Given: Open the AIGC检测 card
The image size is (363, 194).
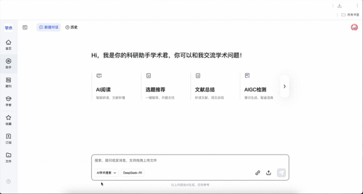Looking at the screenshot, I should tap(259, 86).
